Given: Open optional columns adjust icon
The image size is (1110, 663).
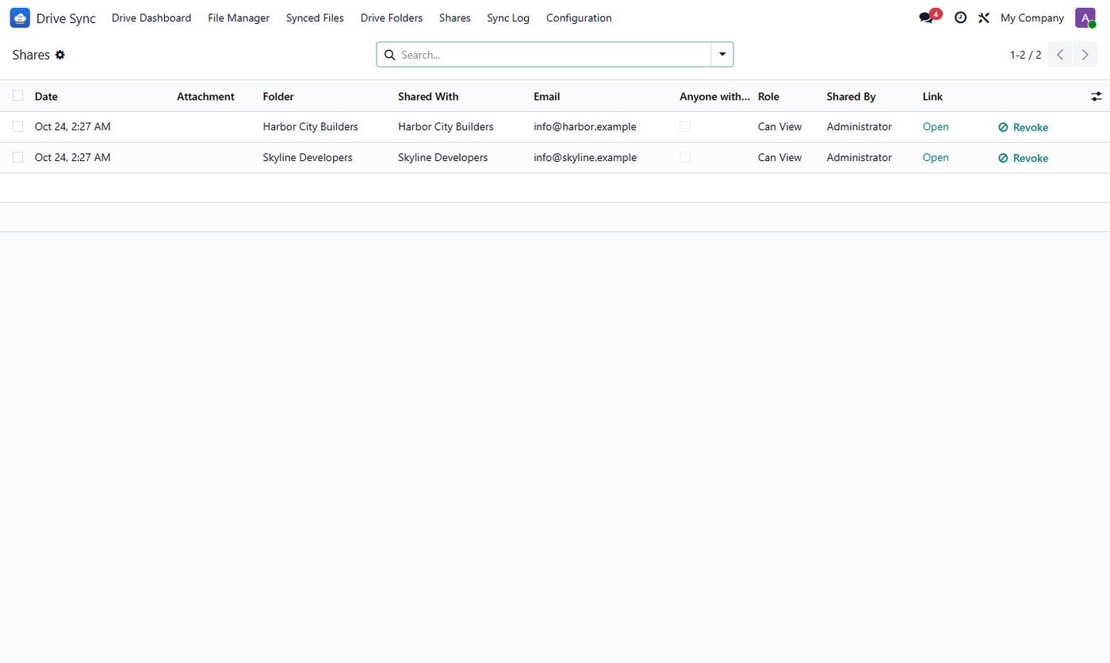Looking at the screenshot, I should point(1097,96).
